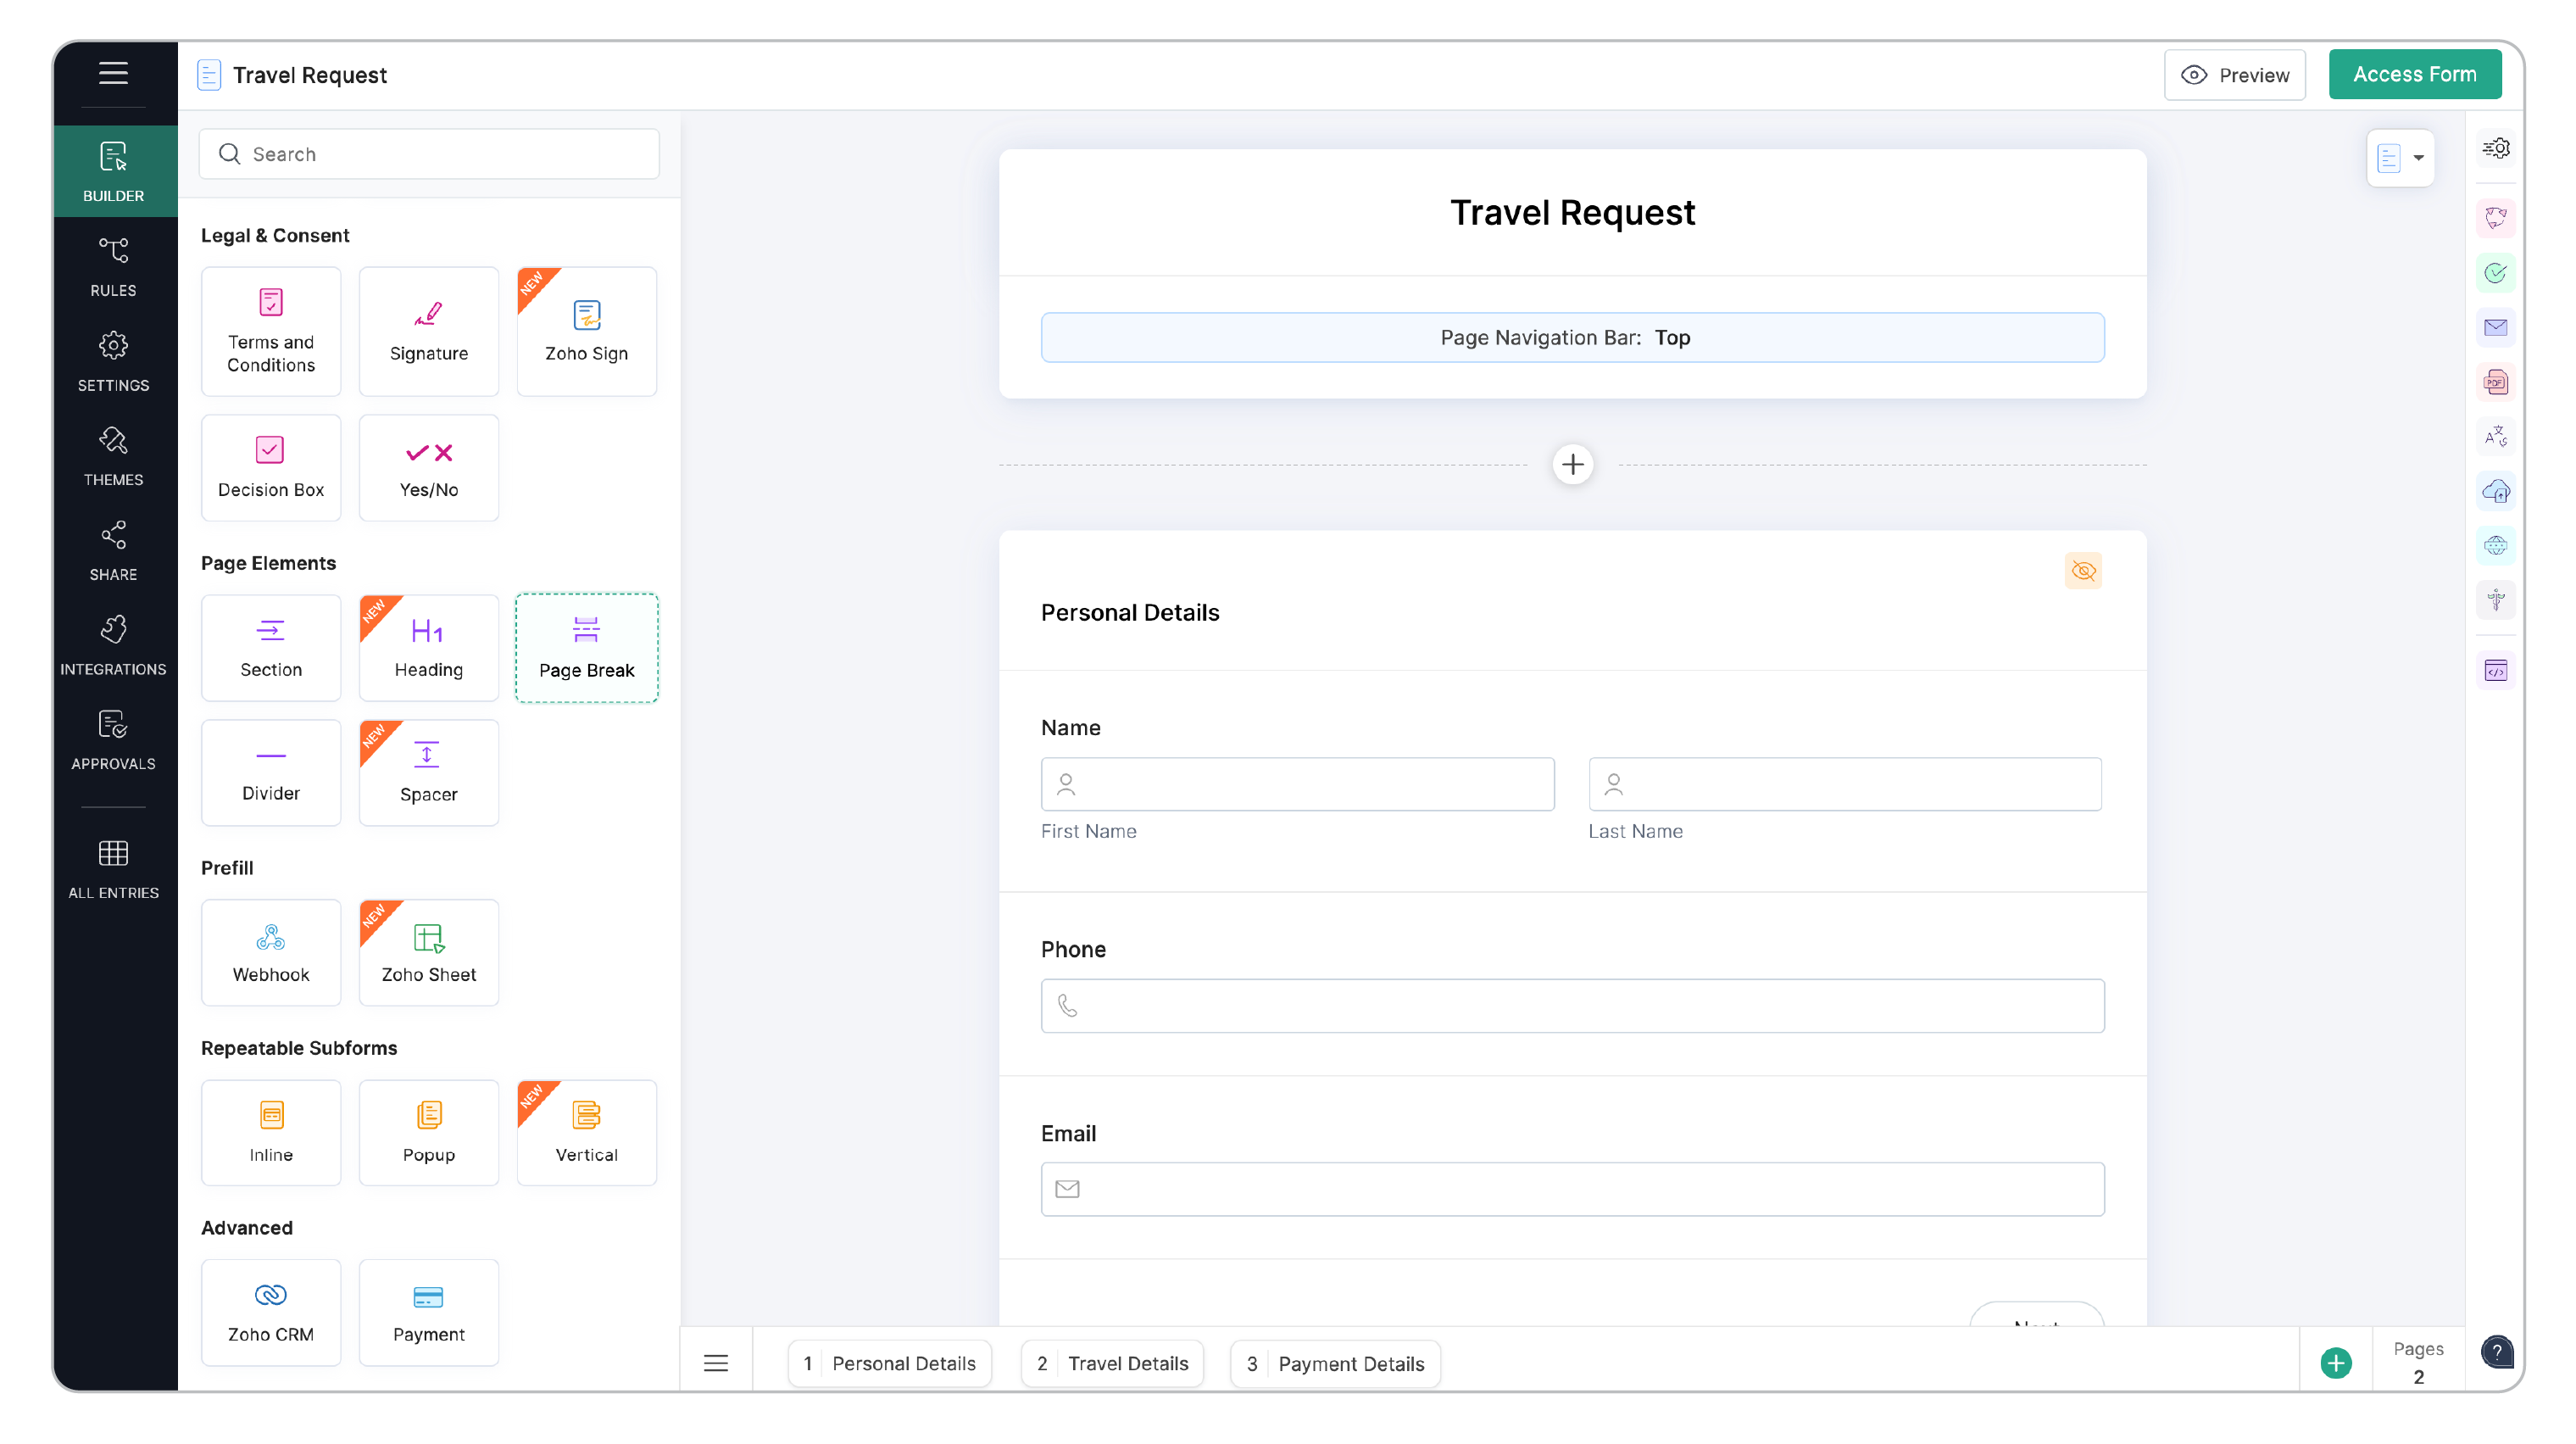Screen dimensions: 2576x1444
Task: Select the Builder panel in left sidebar
Action: [x=113, y=170]
